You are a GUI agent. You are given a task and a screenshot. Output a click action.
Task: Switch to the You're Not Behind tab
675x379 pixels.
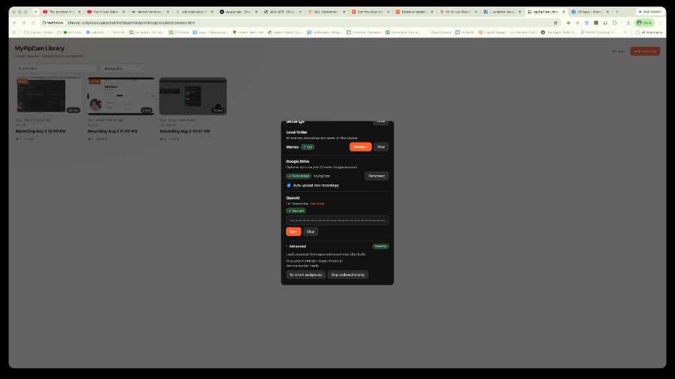pyautogui.click(x=105, y=12)
